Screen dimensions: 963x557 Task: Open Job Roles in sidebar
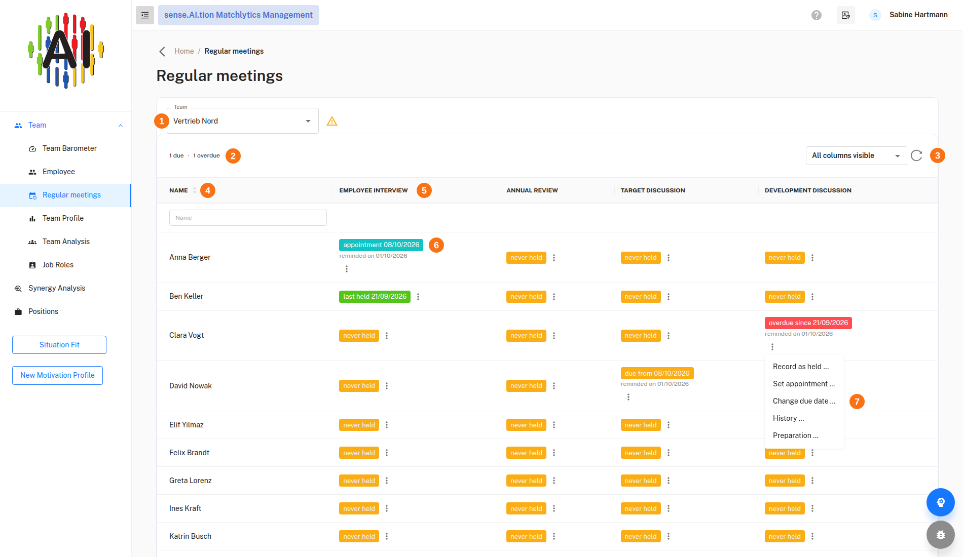click(65, 265)
